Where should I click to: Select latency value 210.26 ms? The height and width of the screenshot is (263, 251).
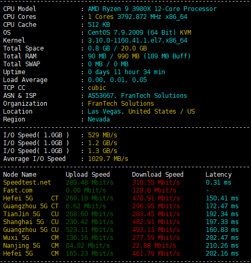coord(222,246)
